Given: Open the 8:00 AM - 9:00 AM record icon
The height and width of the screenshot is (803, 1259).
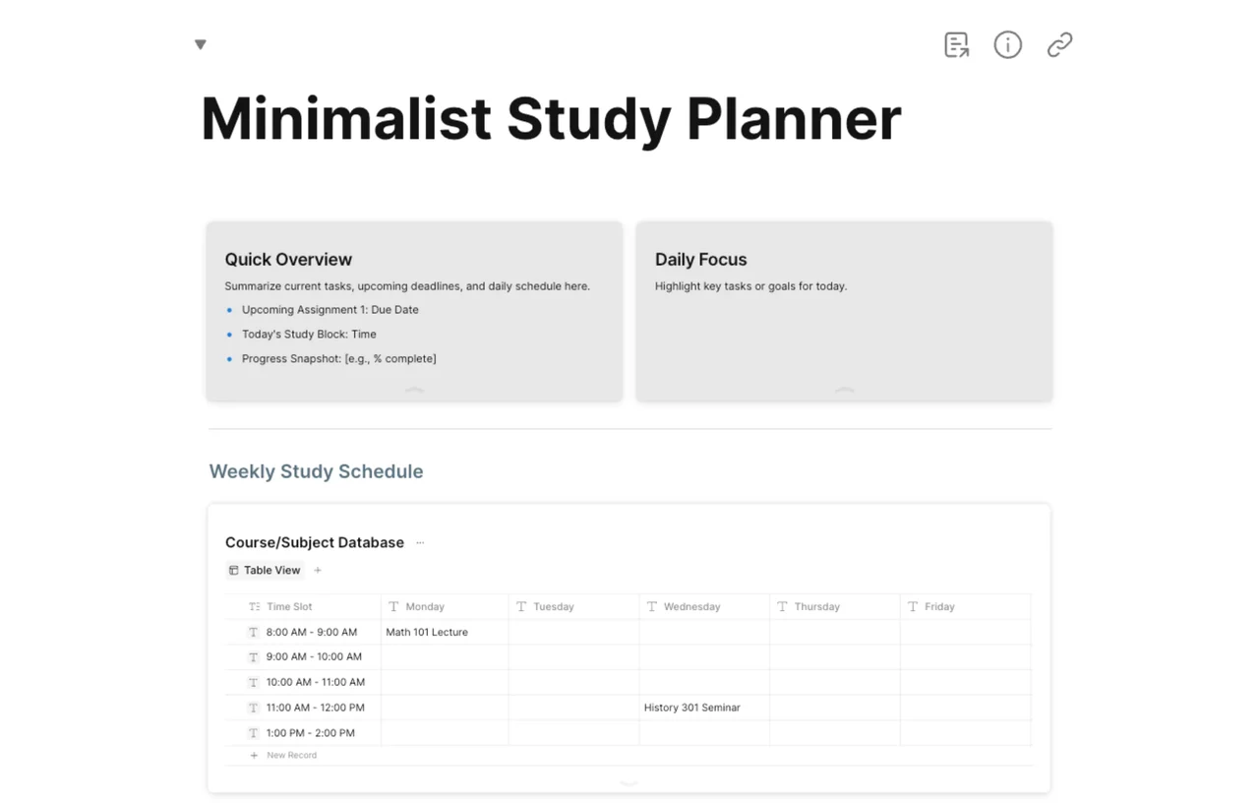Looking at the screenshot, I should [x=253, y=632].
